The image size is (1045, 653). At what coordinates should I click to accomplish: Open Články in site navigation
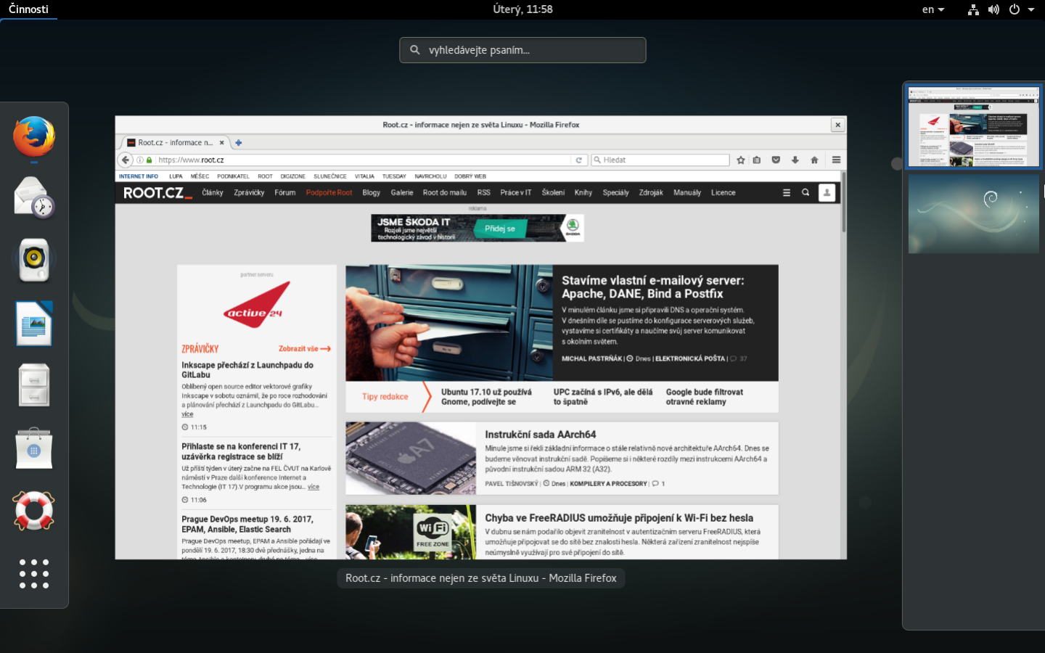click(x=213, y=193)
